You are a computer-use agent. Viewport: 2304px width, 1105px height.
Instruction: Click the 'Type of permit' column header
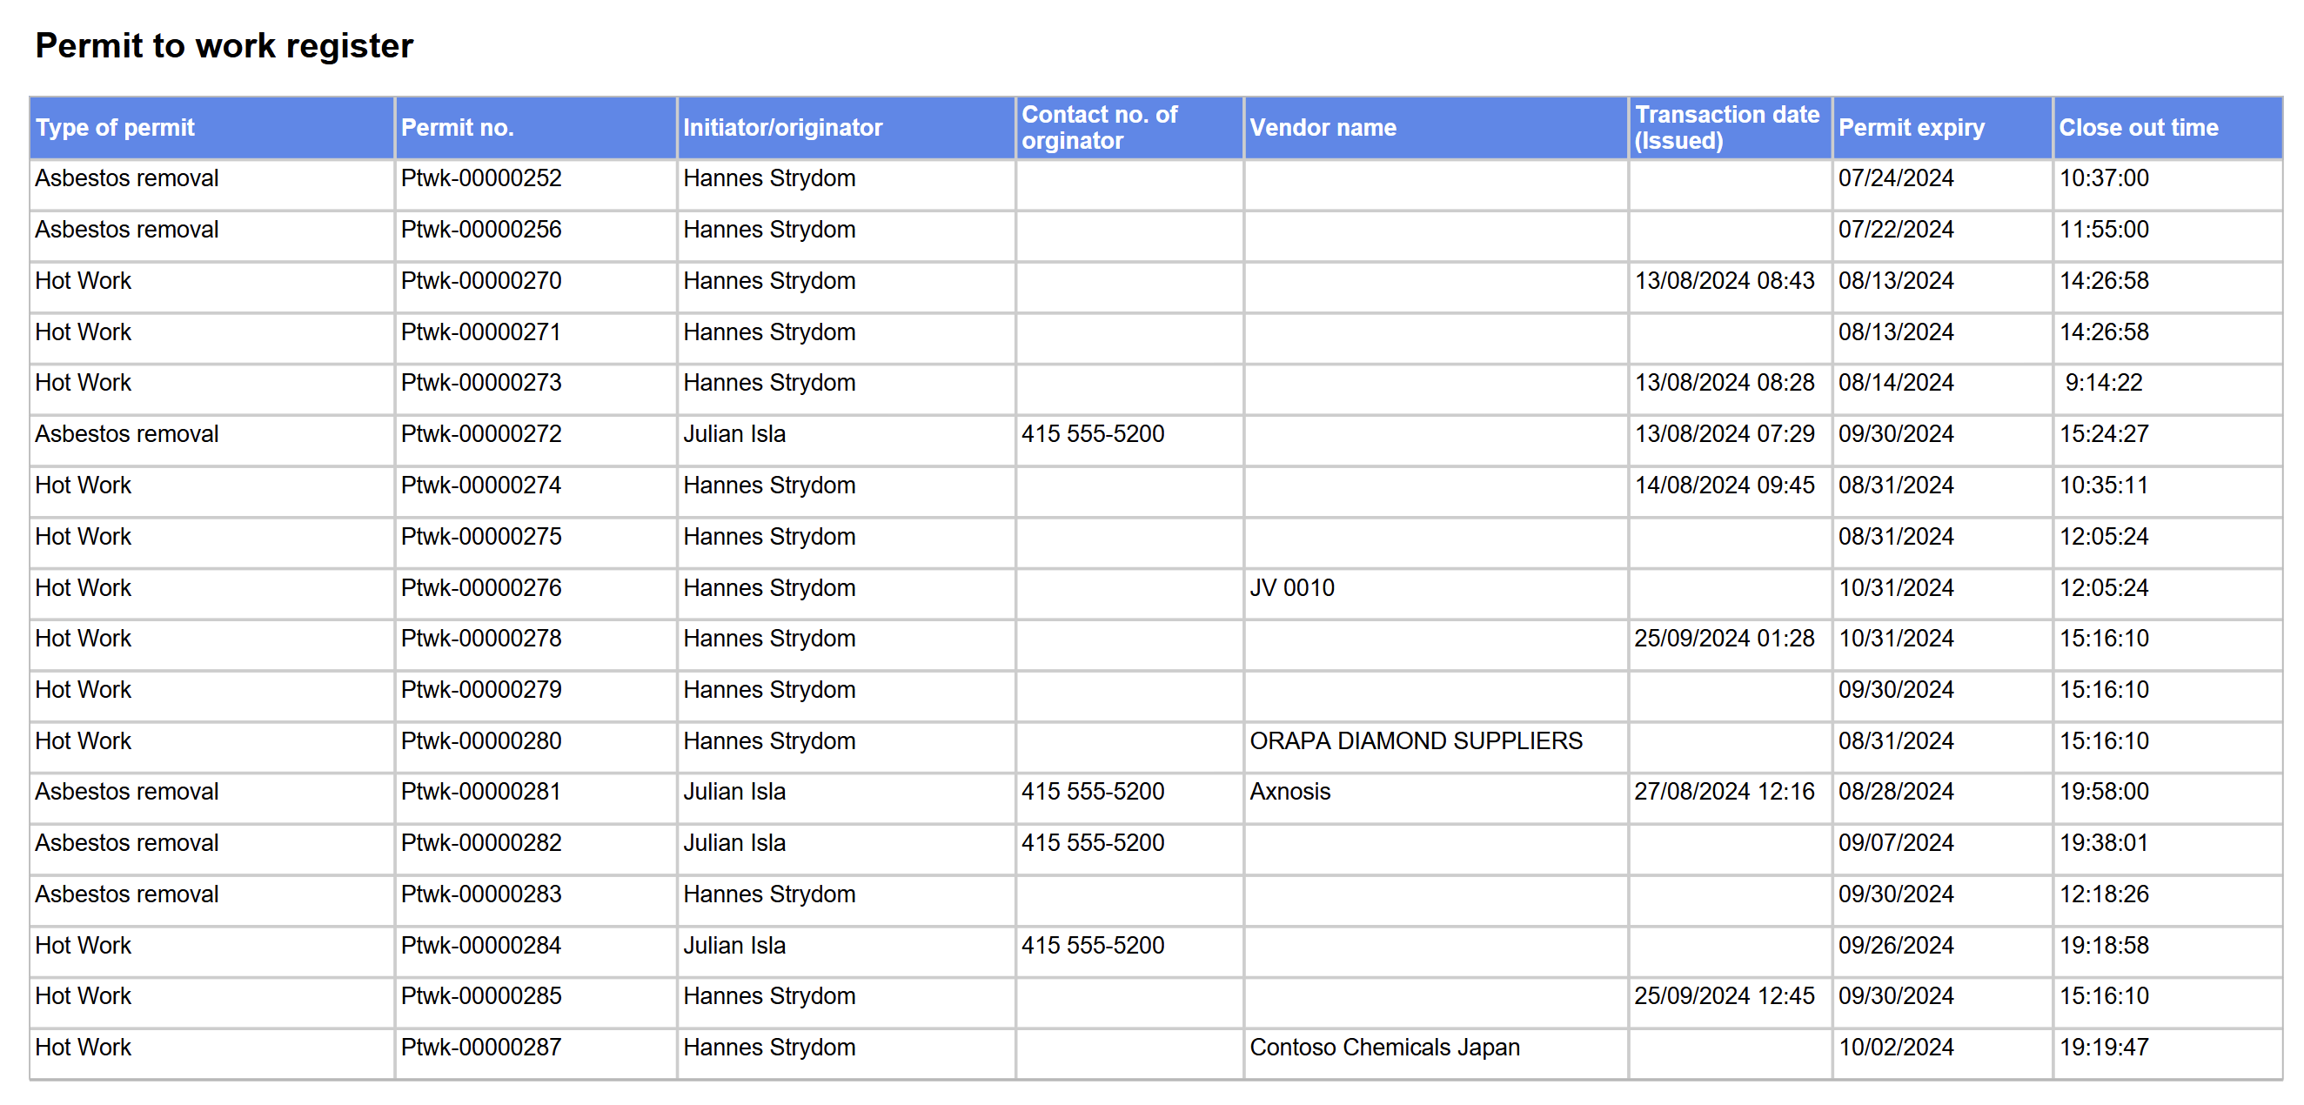[115, 128]
